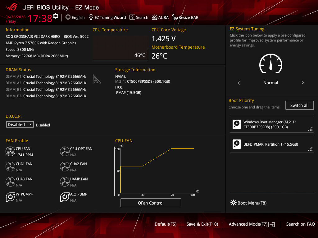Viewport: 318px width, 238px height.
Task: Click DIMM_A2 Crucial Technology row
Action: (x=46, y=83)
